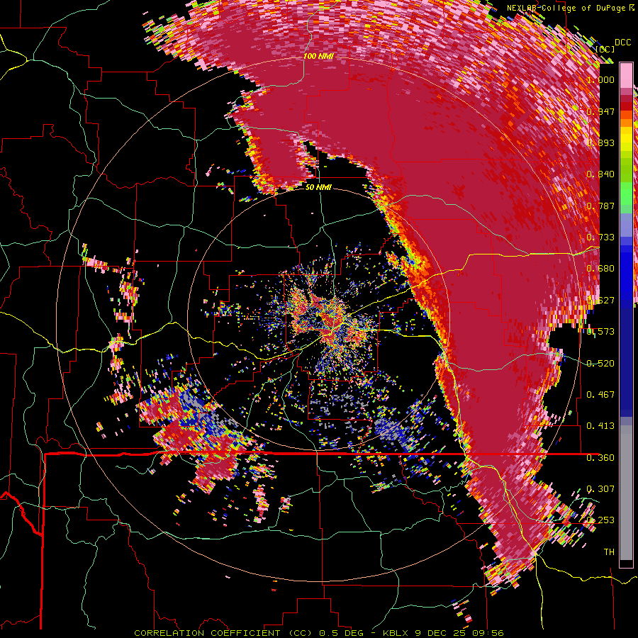The width and height of the screenshot is (638, 638).
Task: Click the 0.733 scale value
Action: pos(600,237)
